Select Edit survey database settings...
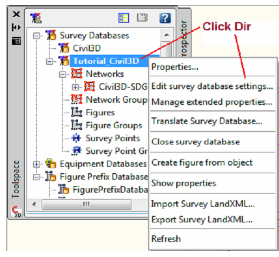This screenshot has height=257, width=279. pos(212,86)
